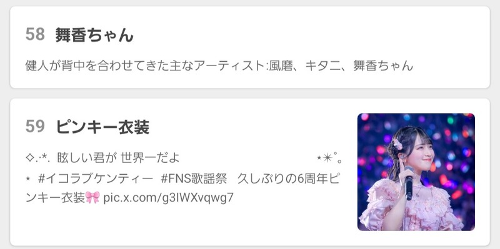500x249 pixels.
Task: Click the rank number 58
Action: (35, 34)
